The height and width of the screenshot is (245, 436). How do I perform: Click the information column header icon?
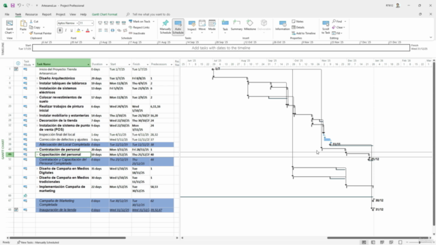pos(18,63)
